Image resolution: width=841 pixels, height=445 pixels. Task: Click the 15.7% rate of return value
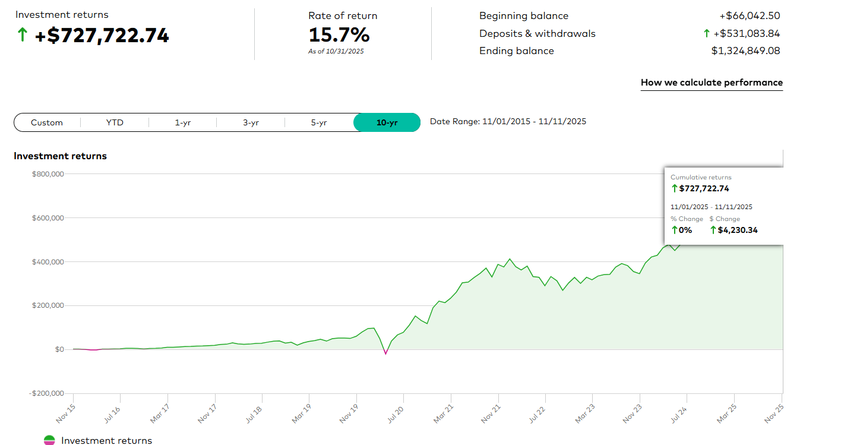339,35
